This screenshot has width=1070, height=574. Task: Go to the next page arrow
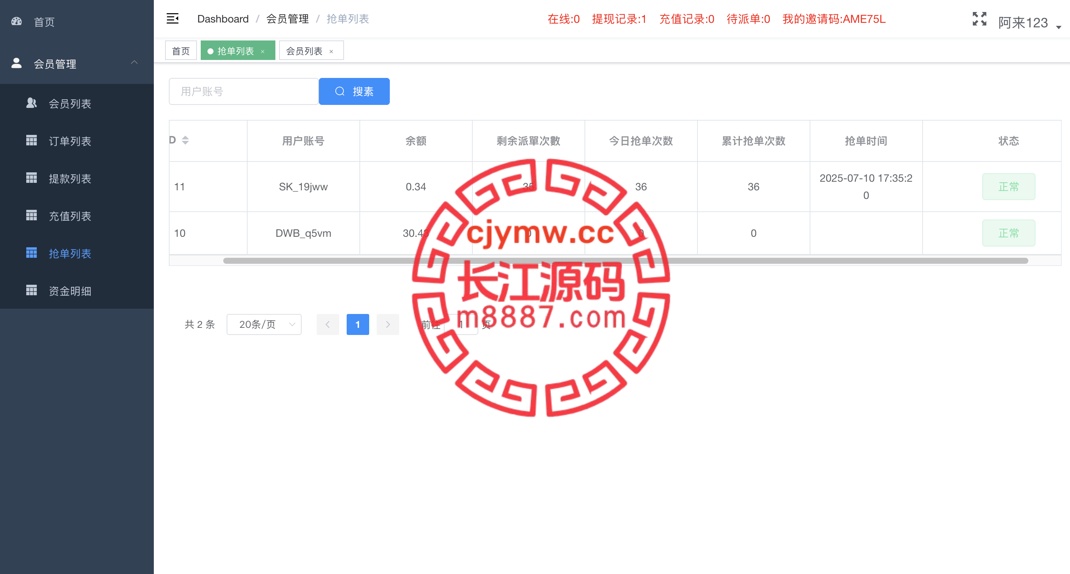click(388, 324)
